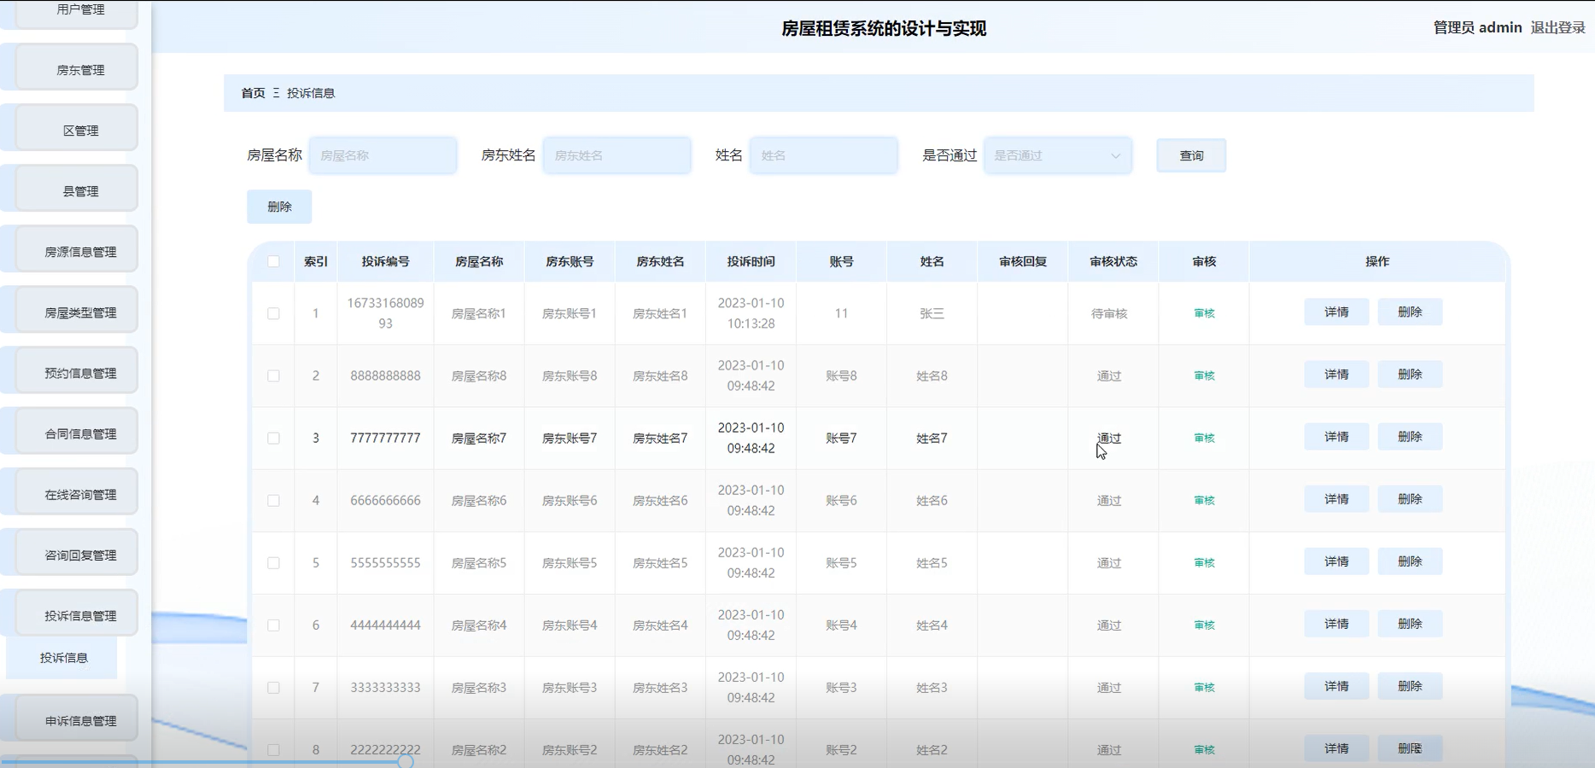Click 退出登录 to log out
The height and width of the screenshot is (768, 1595).
[1557, 27]
